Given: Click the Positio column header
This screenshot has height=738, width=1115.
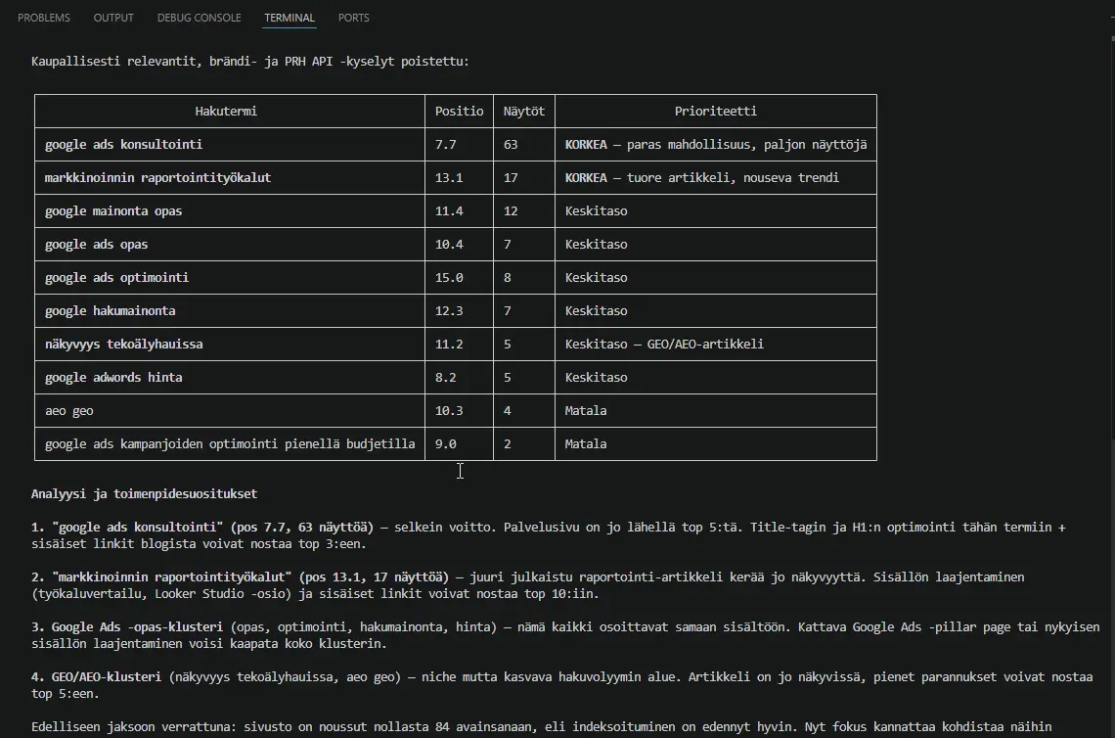Looking at the screenshot, I should [459, 112].
